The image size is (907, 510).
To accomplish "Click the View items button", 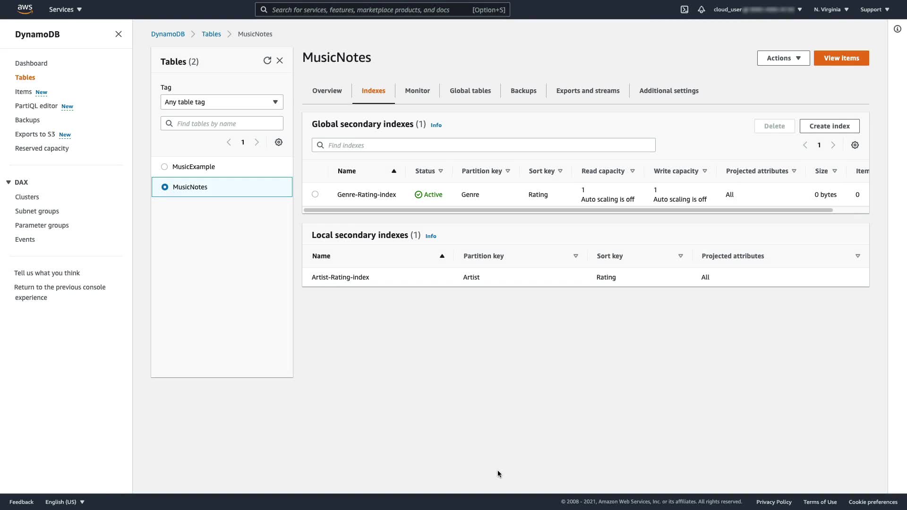I will click(x=841, y=58).
